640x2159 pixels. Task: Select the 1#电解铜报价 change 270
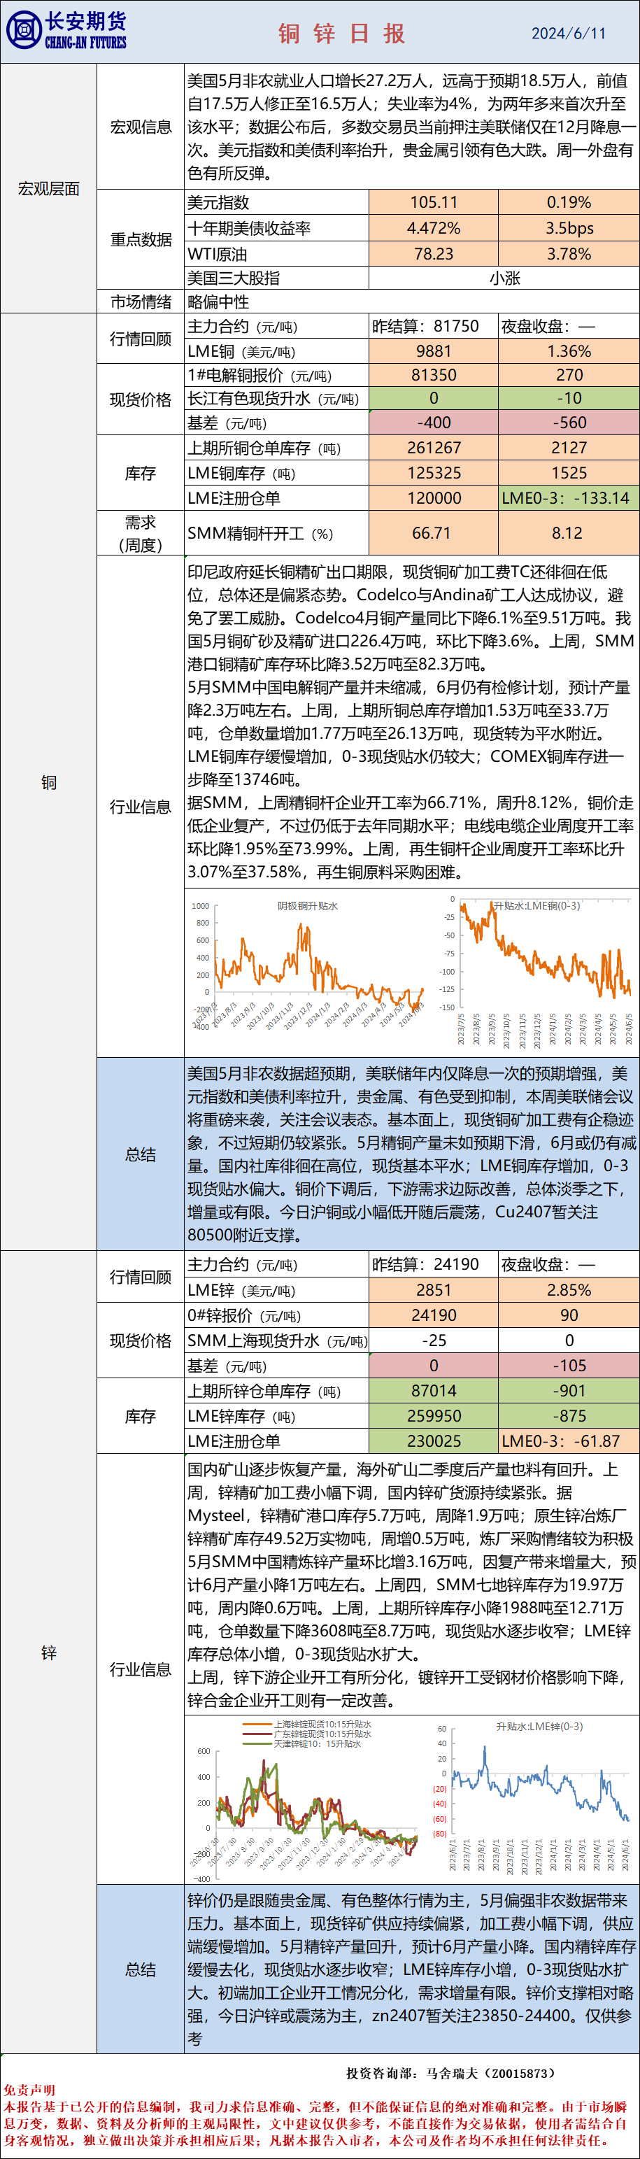coord(569,374)
